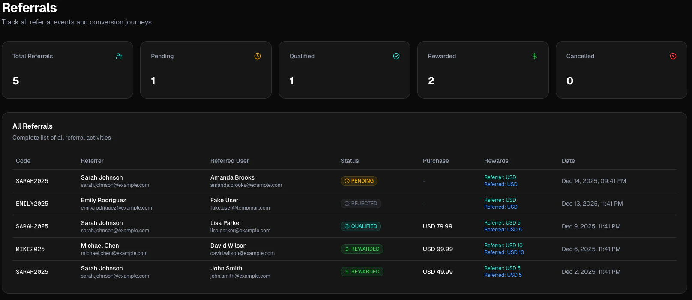
Task: Click the checkmark icon on Qualified card
Action: [x=396, y=56]
